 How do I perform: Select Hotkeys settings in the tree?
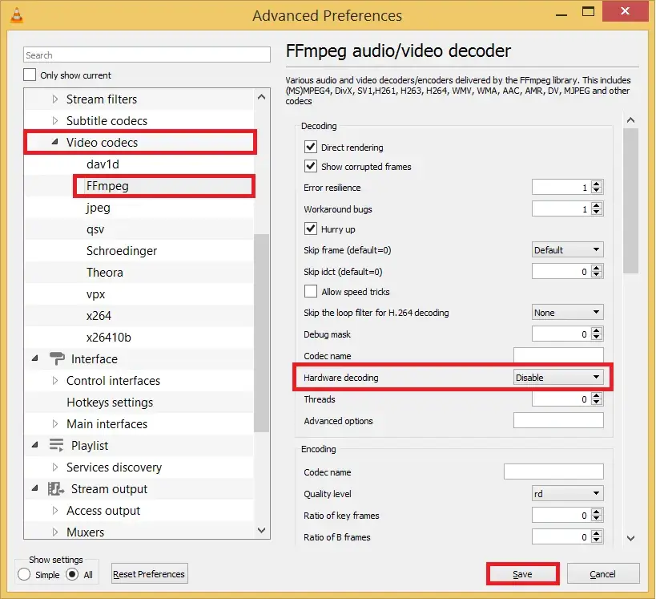110,403
